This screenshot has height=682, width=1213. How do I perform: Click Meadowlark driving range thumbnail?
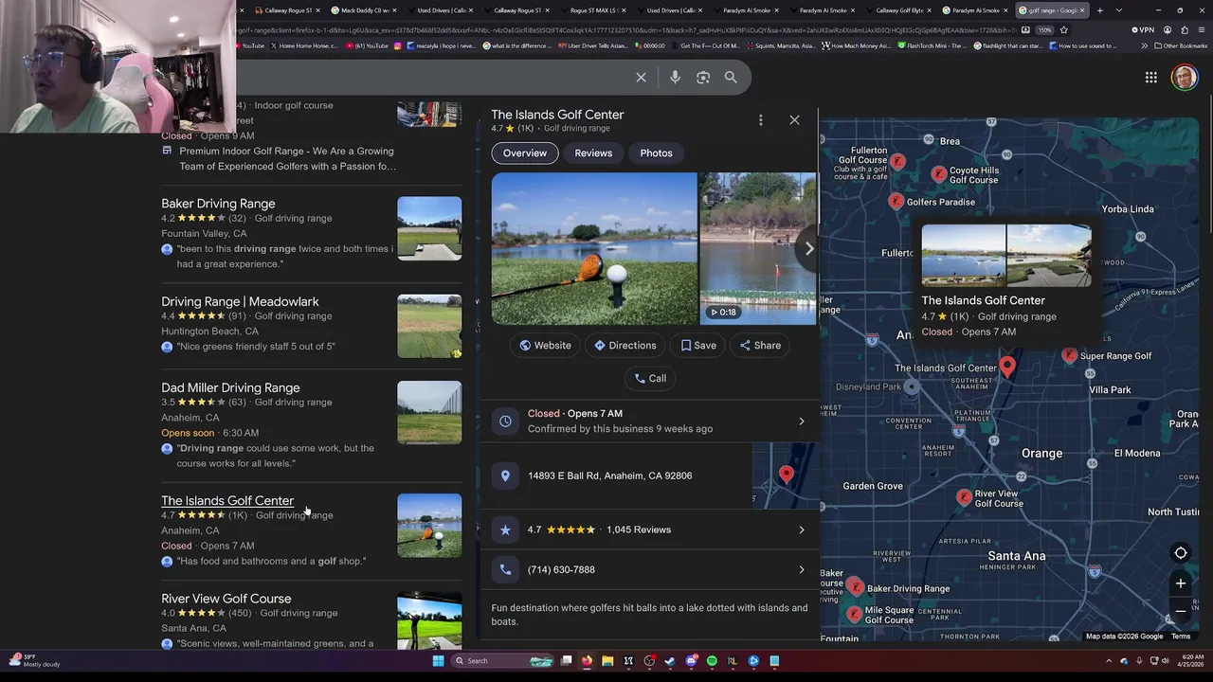click(429, 327)
